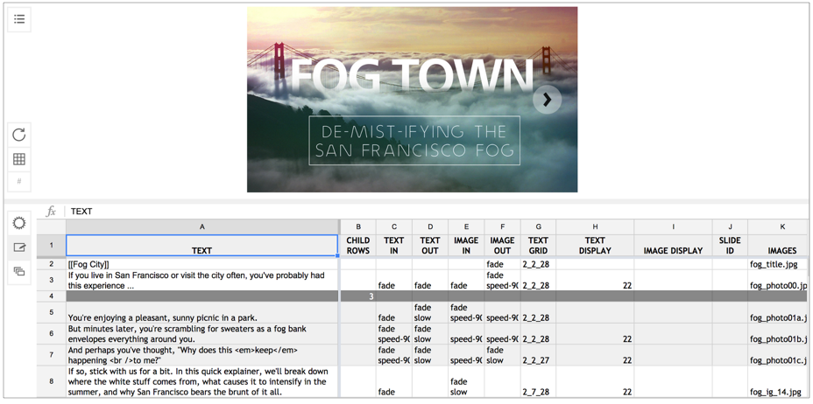813x404 pixels.
Task: Go to next slide arrow
Action: (547, 99)
